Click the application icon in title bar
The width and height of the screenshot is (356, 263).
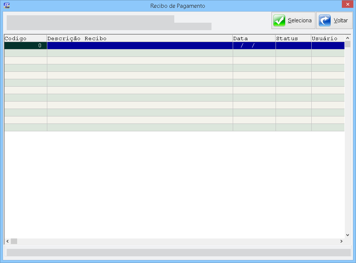6,6
